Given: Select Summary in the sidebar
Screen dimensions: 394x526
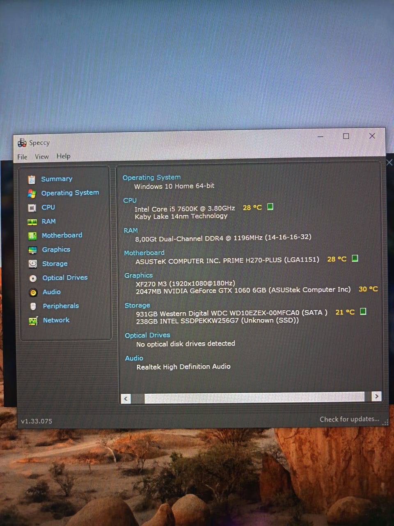Looking at the screenshot, I should pyautogui.click(x=57, y=179).
